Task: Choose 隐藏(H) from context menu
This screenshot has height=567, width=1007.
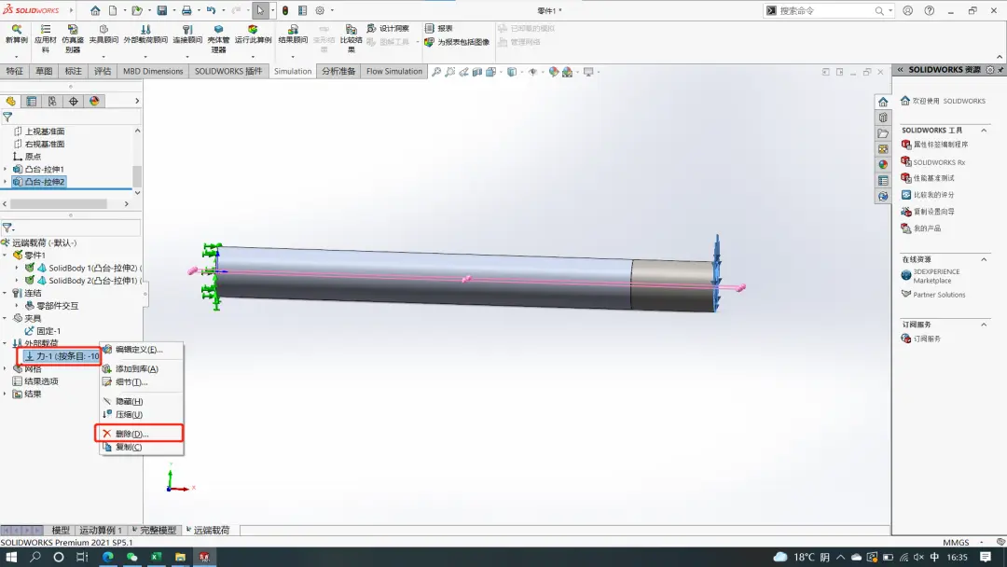Action: coord(129,401)
